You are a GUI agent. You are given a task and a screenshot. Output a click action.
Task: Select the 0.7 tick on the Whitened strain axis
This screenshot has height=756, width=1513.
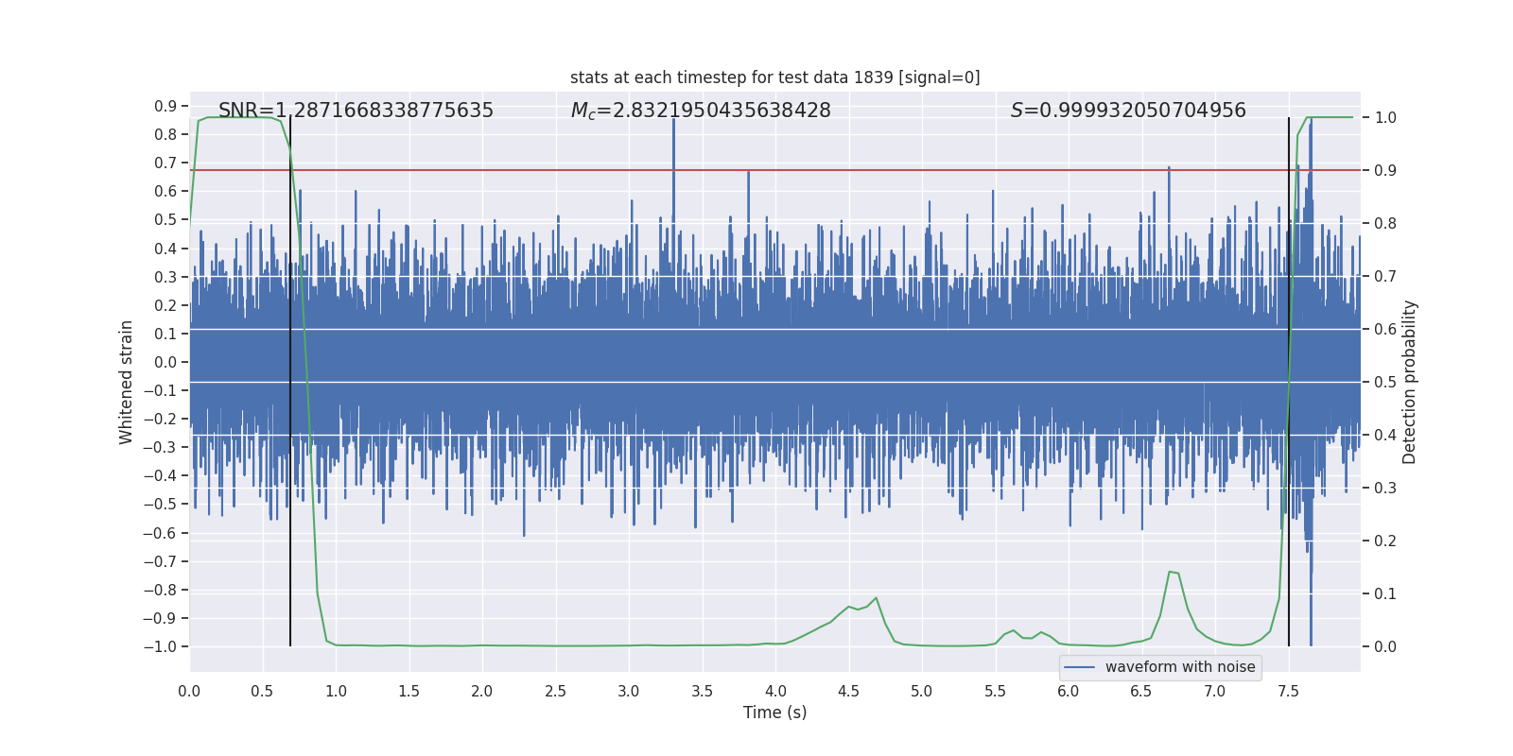[x=165, y=163]
